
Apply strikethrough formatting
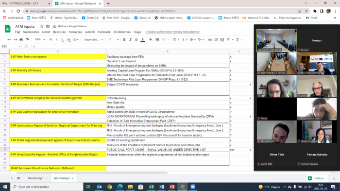pos(136,40)
